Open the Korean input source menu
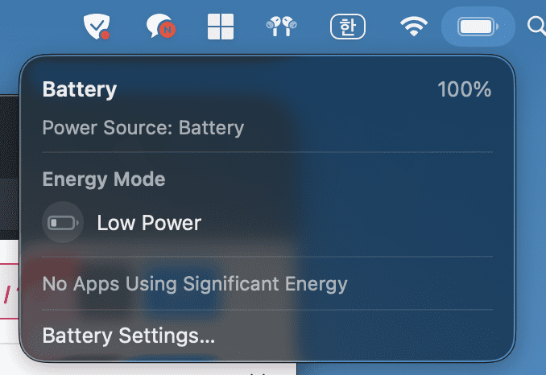This screenshot has width=546, height=375. coord(348,27)
